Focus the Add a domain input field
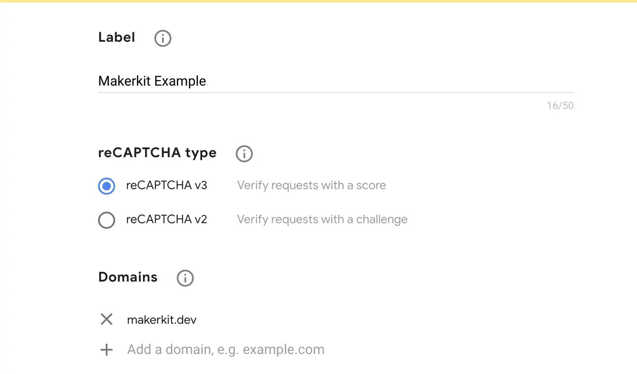This screenshot has height=374, width=637. (x=226, y=350)
